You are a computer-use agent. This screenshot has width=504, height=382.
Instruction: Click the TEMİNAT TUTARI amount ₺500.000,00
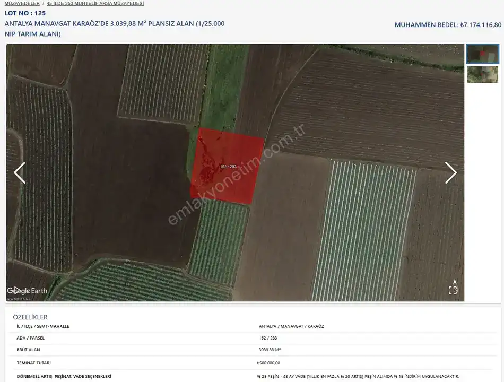(268, 363)
